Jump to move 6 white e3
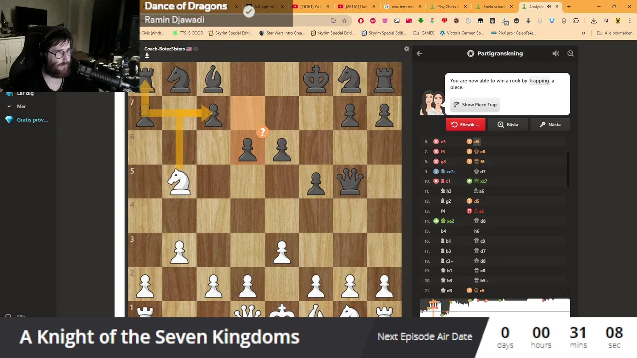Screen dimensions: 637x358 coord(443,142)
